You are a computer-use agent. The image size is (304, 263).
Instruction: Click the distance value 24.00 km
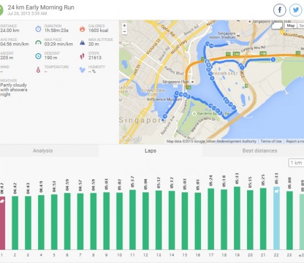pyautogui.click(x=10, y=30)
